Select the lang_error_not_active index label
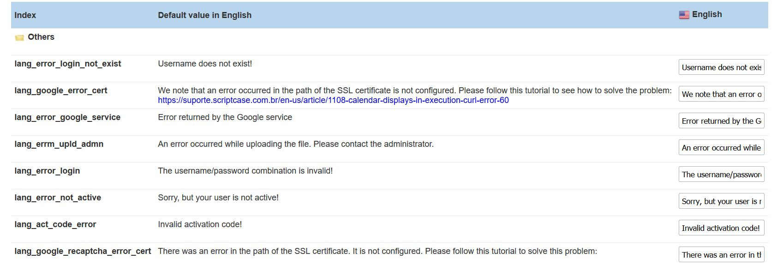Screen dimensions: 777x265 tap(58, 198)
